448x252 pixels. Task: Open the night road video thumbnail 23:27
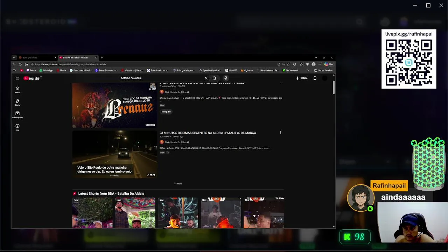point(114,154)
